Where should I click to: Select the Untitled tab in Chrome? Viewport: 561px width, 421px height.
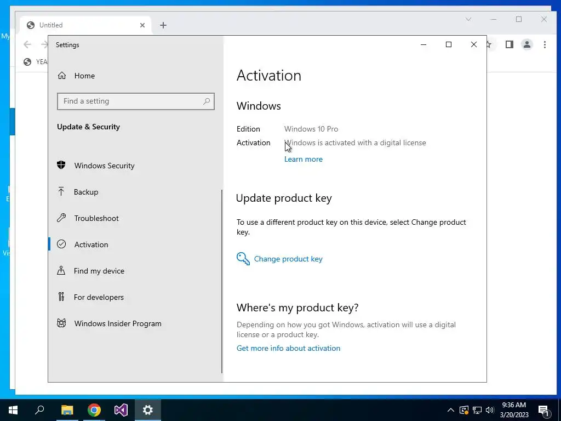click(x=86, y=25)
